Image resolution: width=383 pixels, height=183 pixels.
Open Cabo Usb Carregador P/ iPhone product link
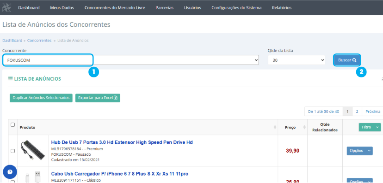pos(120,174)
